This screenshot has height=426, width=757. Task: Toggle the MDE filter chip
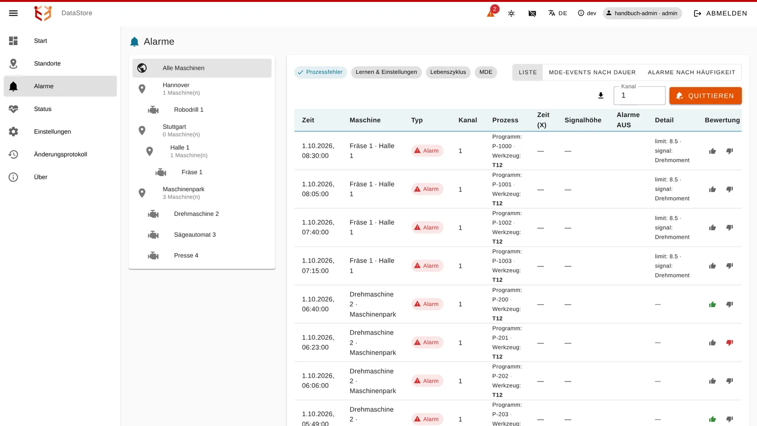point(485,72)
